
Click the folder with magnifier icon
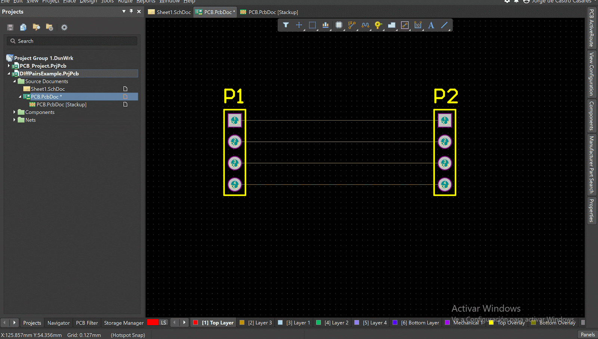click(36, 27)
